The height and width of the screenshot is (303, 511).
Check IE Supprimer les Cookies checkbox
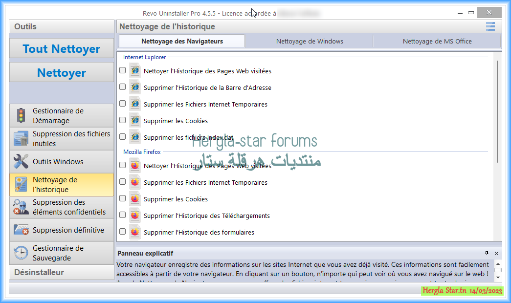[x=123, y=120]
